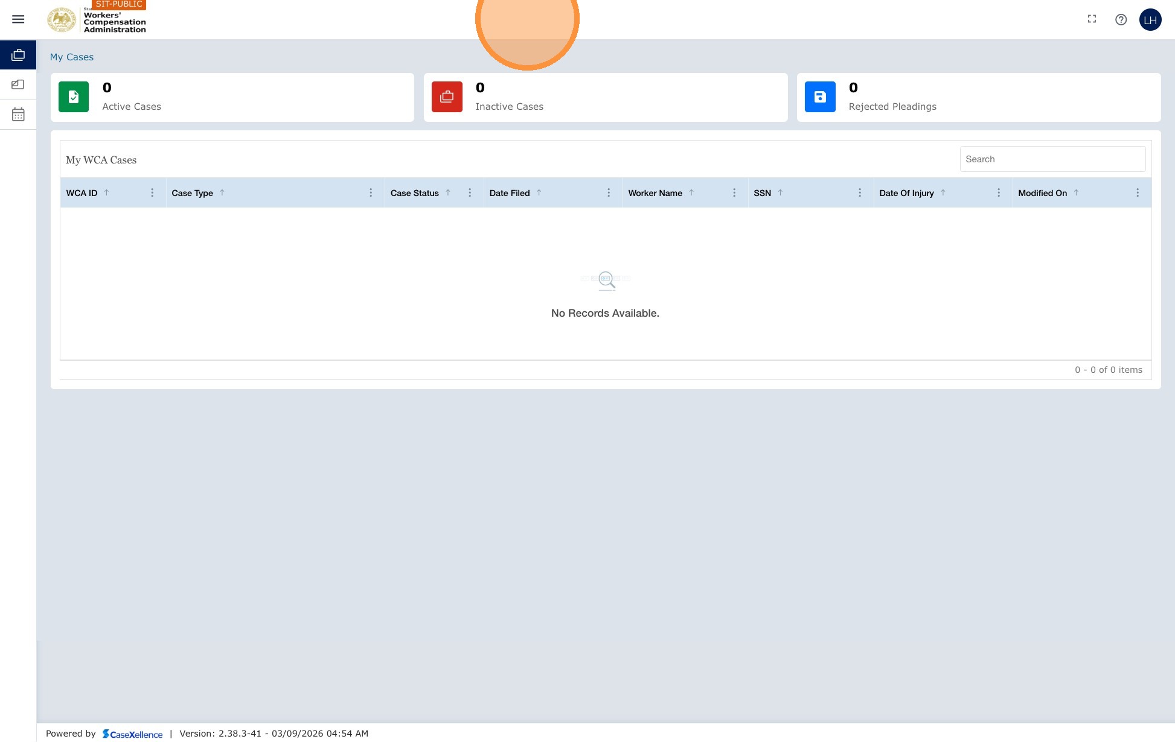Open the hamburger navigation menu
Image resolution: width=1175 pixels, height=742 pixels.
18,19
